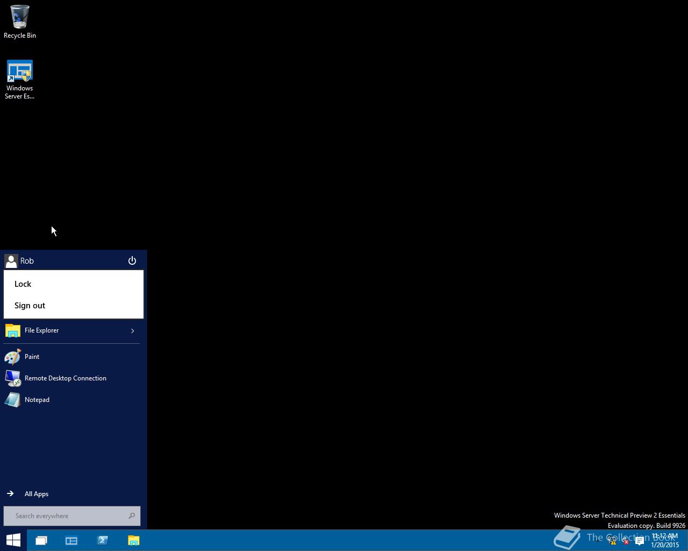Viewport: 688px width, 551px height.
Task: Click the network warning tray icon
Action: [x=612, y=541]
